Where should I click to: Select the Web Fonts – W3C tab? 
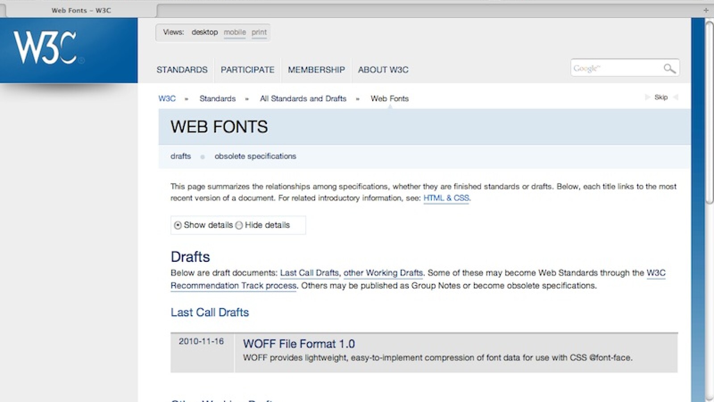click(x=81, y=10)
